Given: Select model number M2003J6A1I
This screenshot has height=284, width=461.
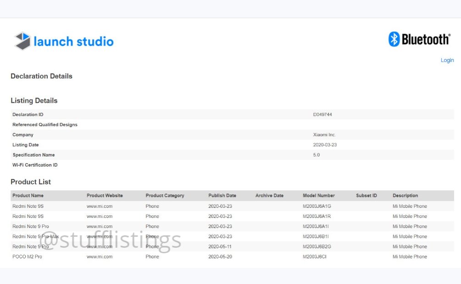Looking at the screenshot, I should click(316, 226).
